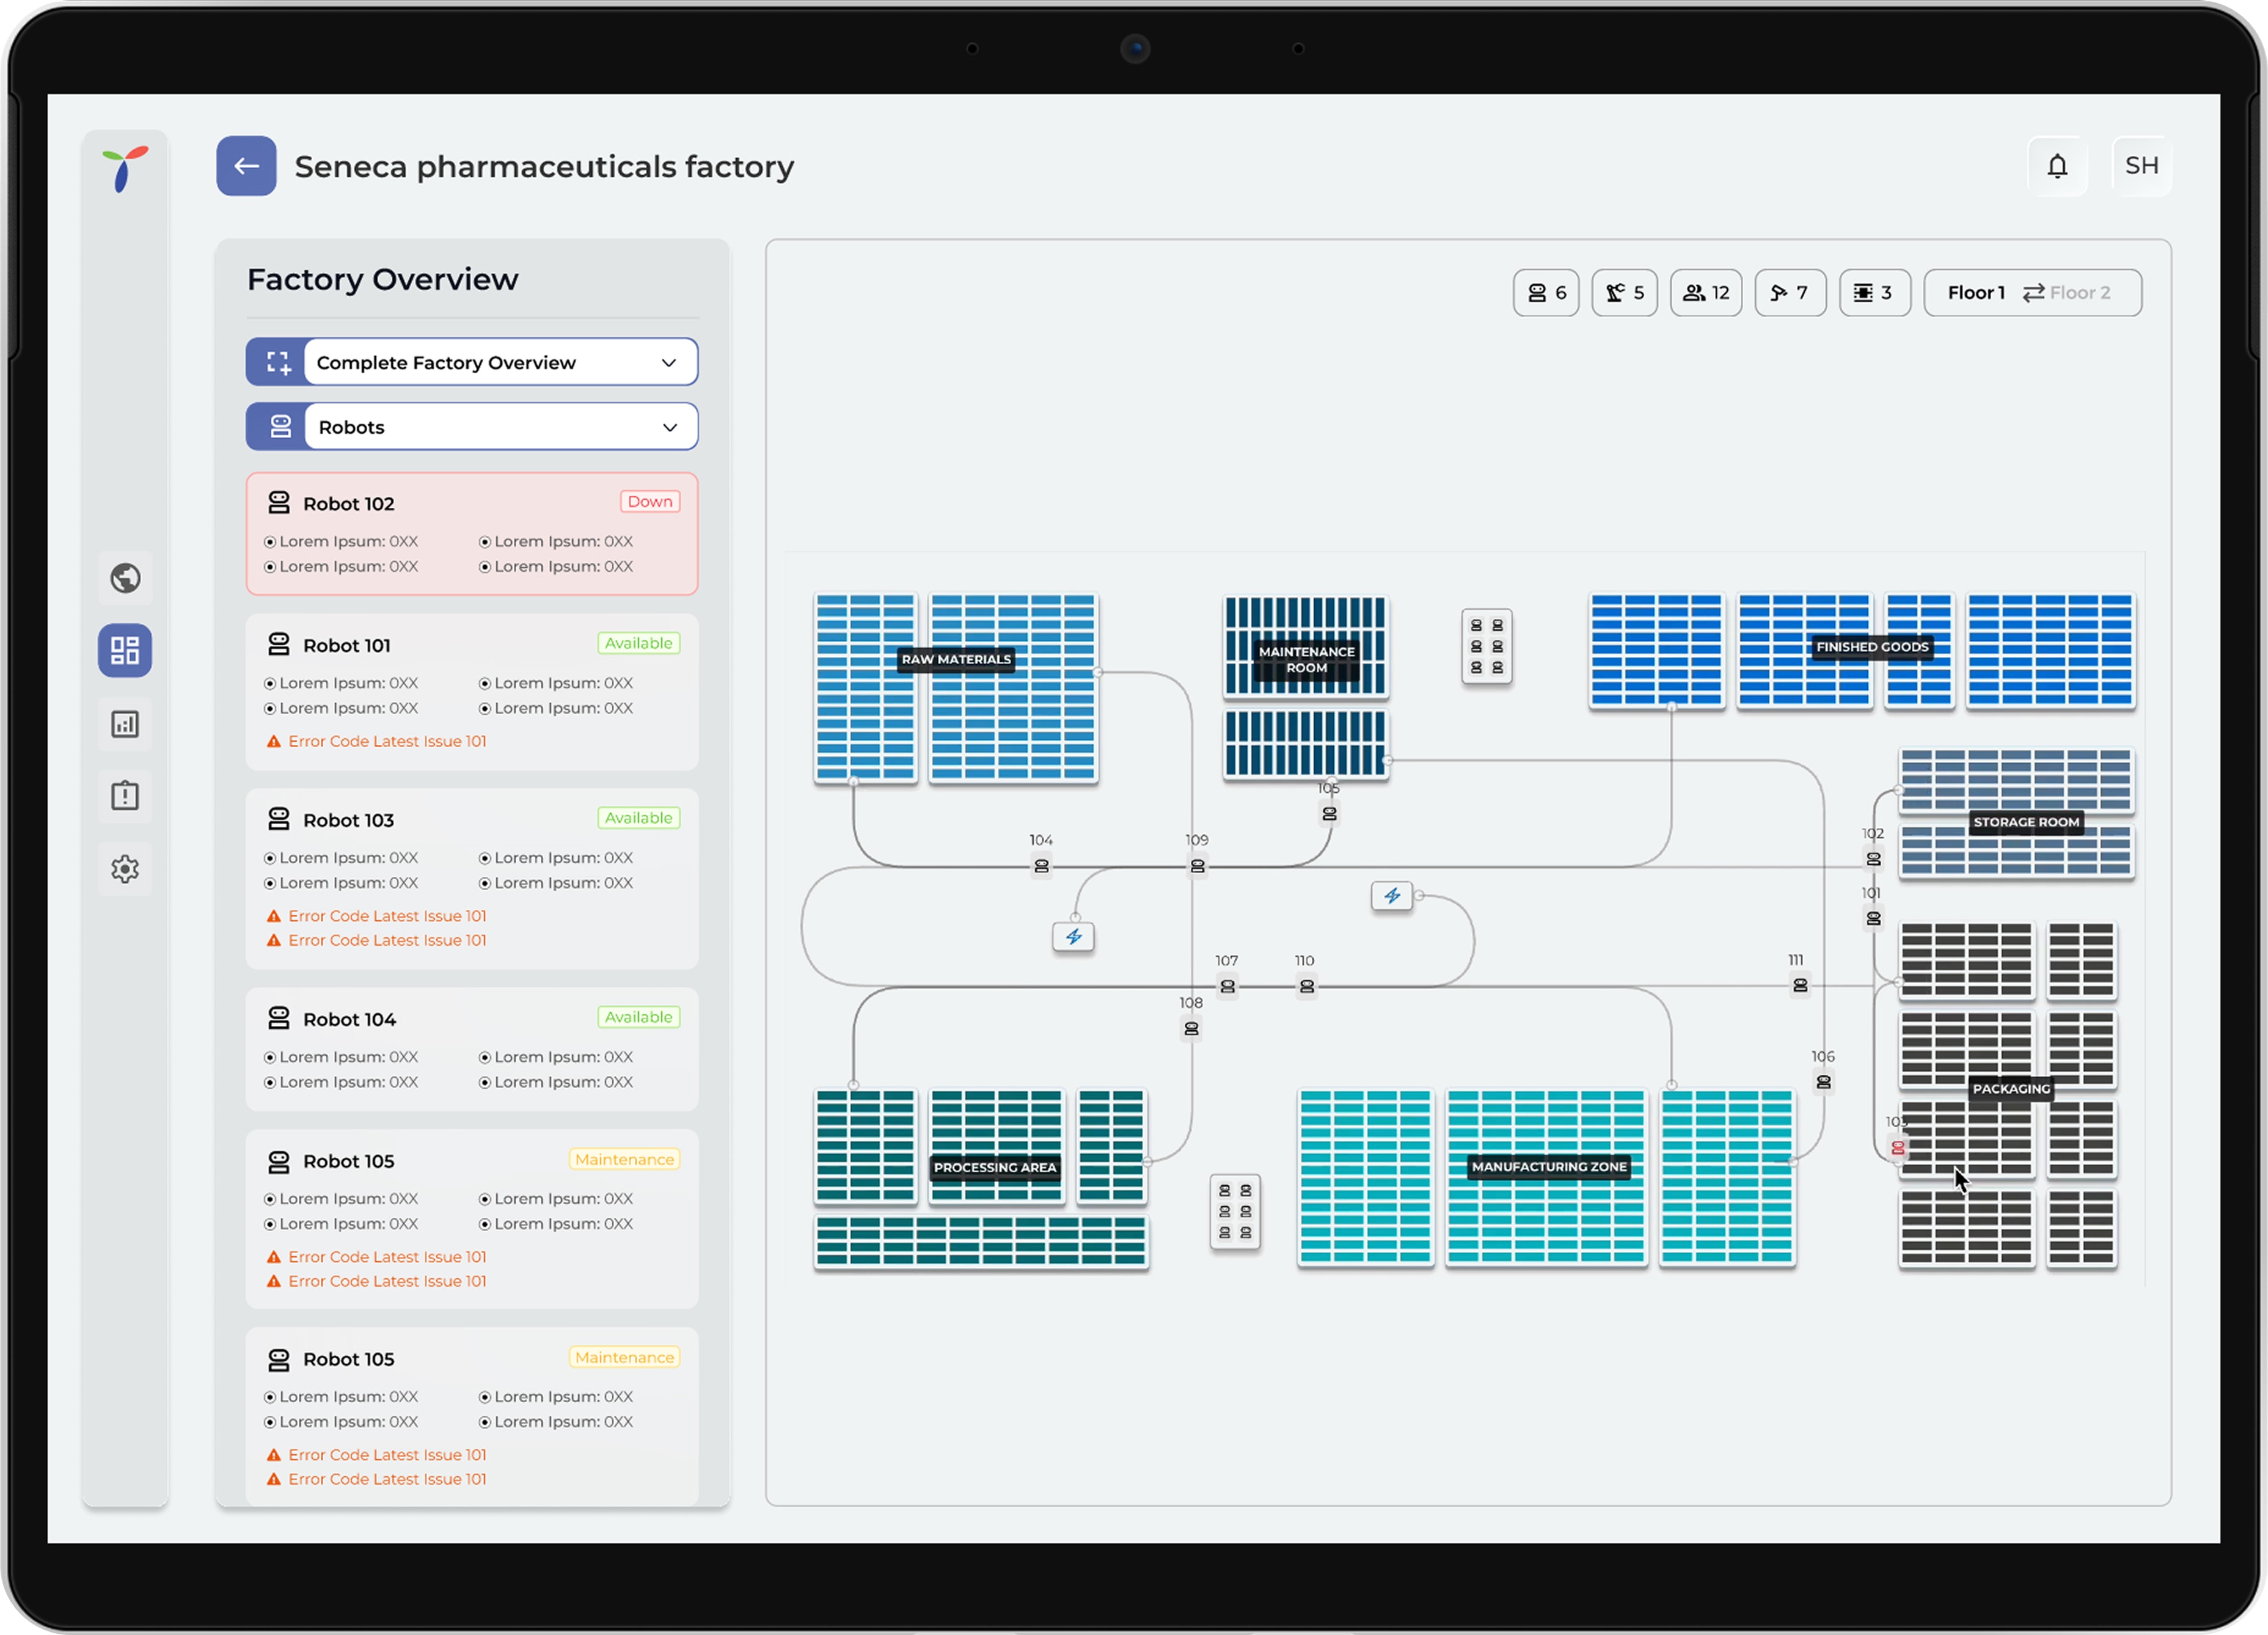
Task: Click the charging station icon near robot 104
Action: point(1073,937)
